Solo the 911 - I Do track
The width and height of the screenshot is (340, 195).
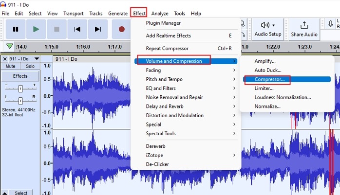coord(30,66)
